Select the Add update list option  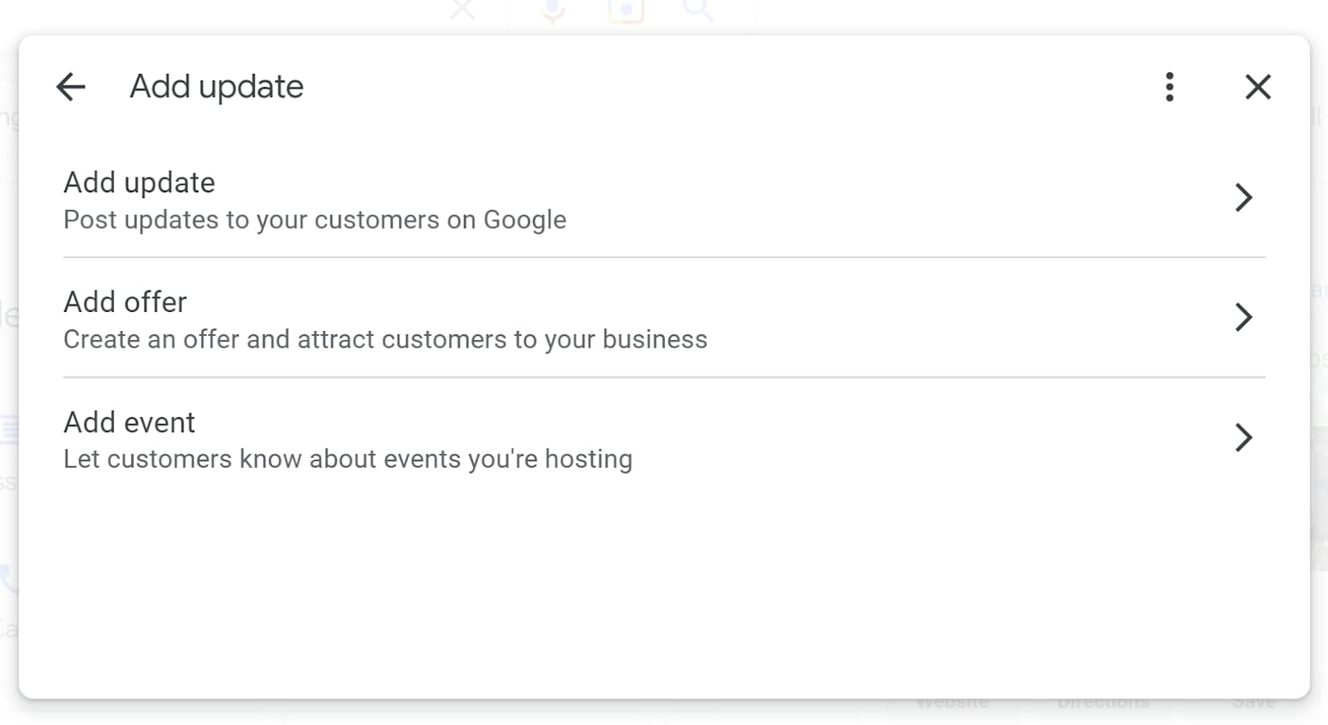139,182
